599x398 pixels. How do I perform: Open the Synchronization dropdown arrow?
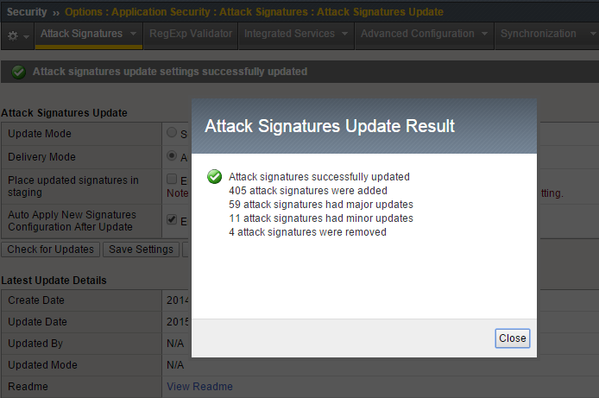point(587,35)
